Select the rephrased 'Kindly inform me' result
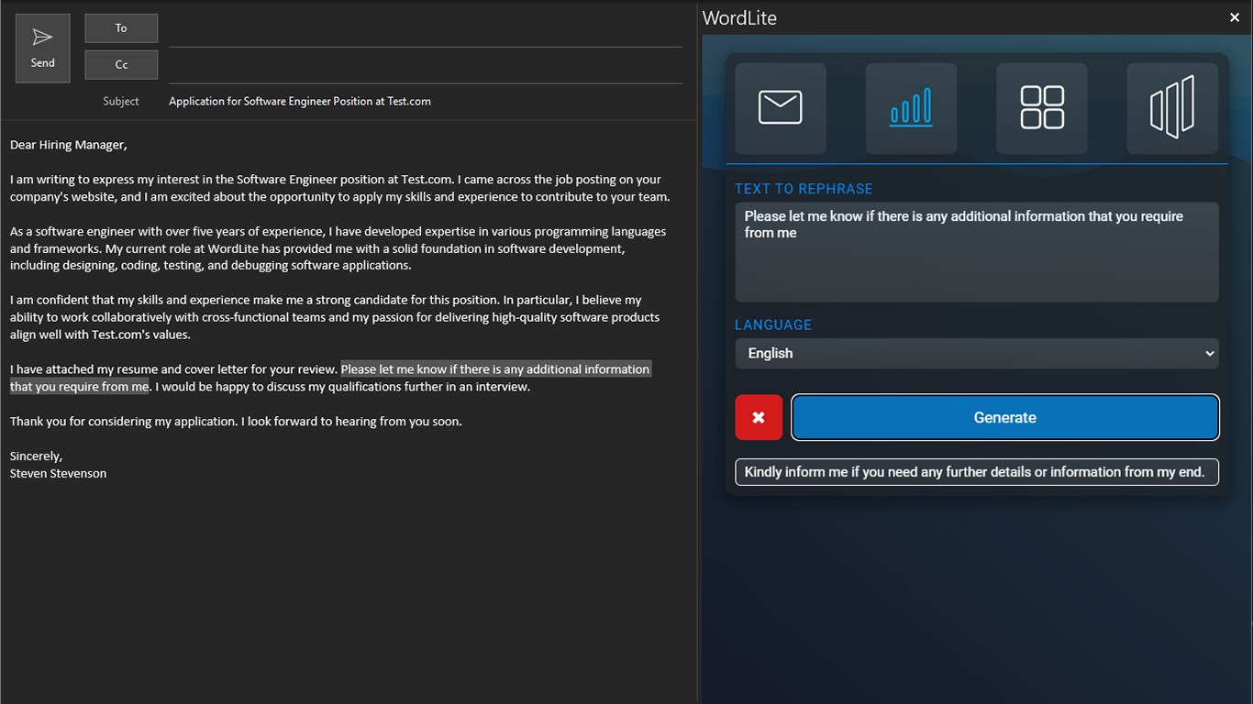Image resolution: width=1253 pixels, height=704 pixels. point(977,472)
